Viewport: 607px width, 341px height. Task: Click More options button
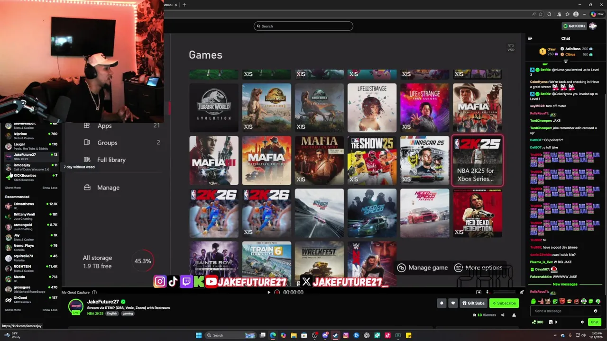tap(478, 268)
